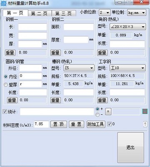Click the 钢板二 厚度 input field
This screenshot has height=167, width=150.
(x=76, y=40)
